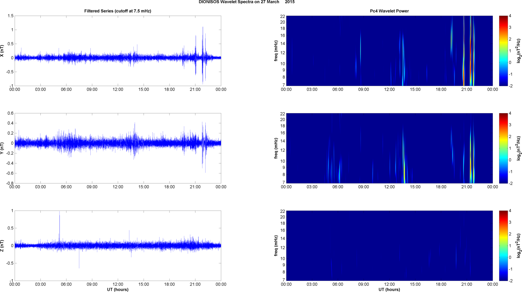522x292 pixels.
Task: Click inside the Y component time series plot
Action: [118, 148]
